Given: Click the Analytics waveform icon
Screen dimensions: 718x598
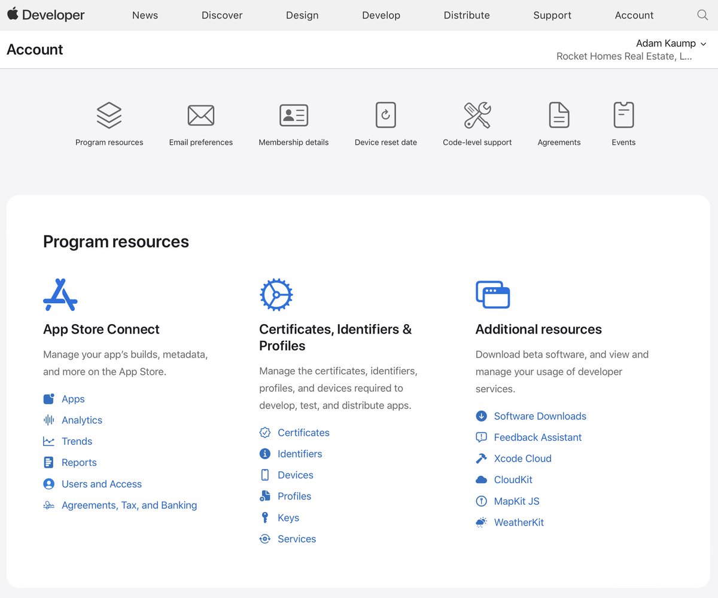Looking at the screenshot, I should [x=49, y=420].
